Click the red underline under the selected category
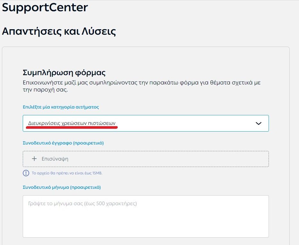 72,127
